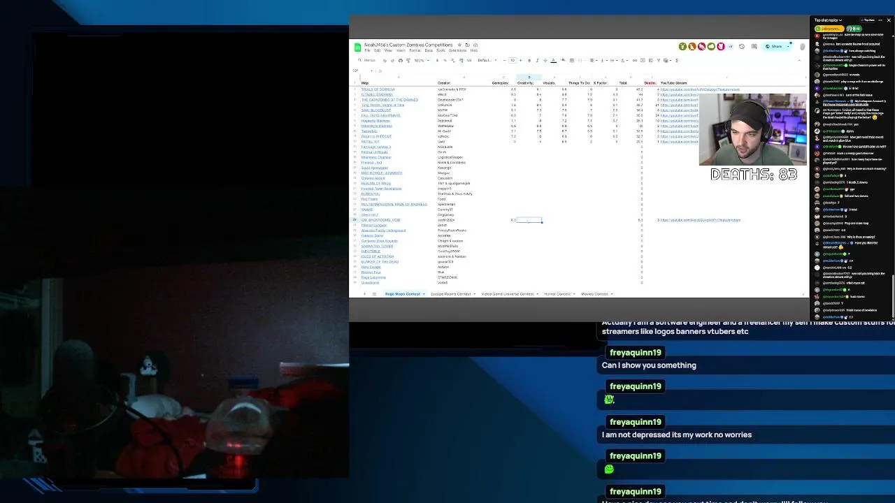Open the Hogwarts Madness link
The height and width of the screenshot is (503, 895).
375,121
